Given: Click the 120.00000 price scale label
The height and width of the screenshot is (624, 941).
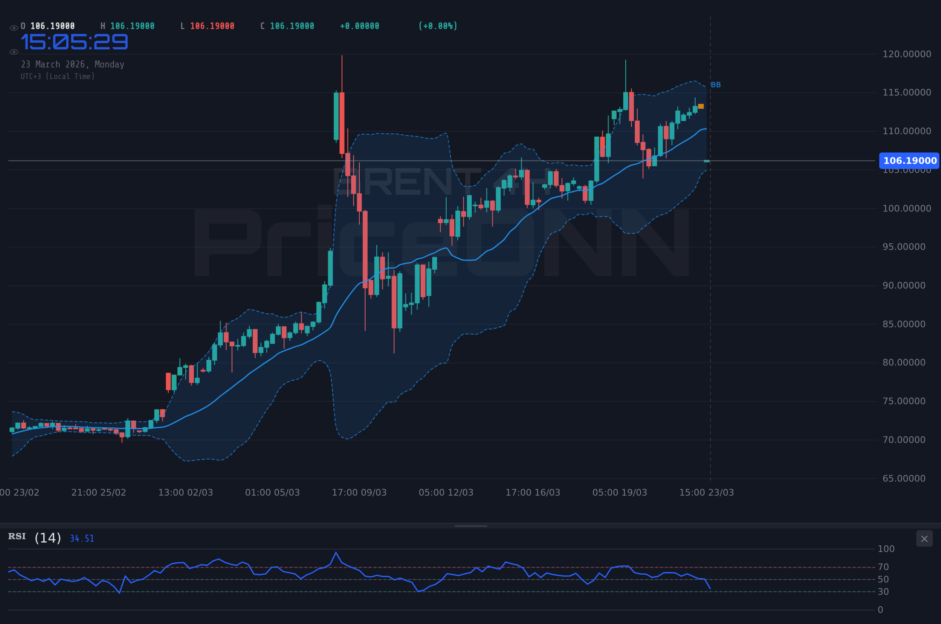Looking at the screenshot, I should (906, 54).
